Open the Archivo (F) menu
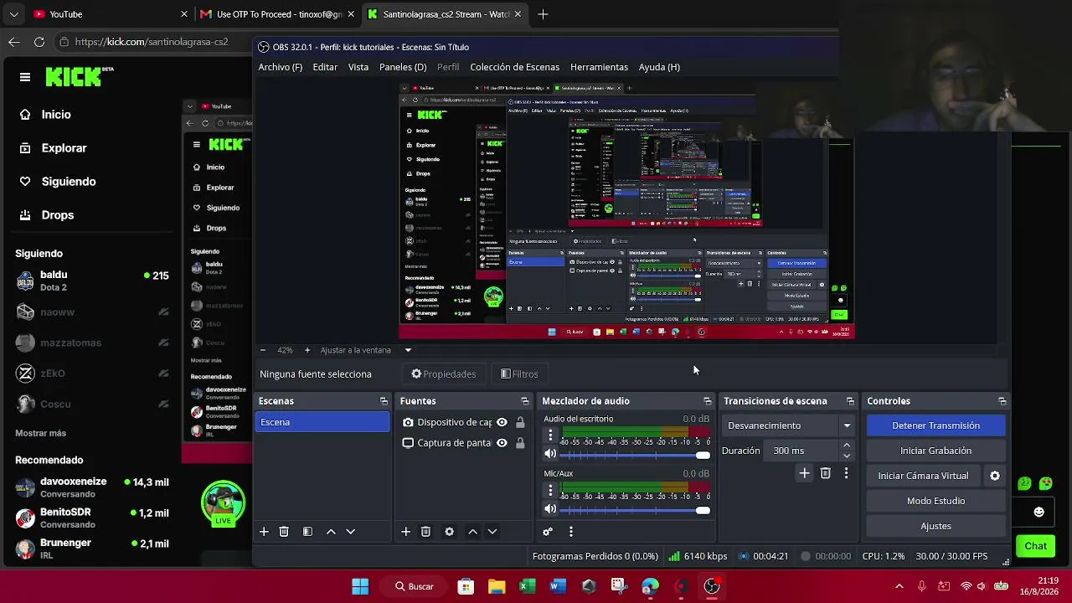The width and height of the screenshot is (1072, 603). coord(281,67)
